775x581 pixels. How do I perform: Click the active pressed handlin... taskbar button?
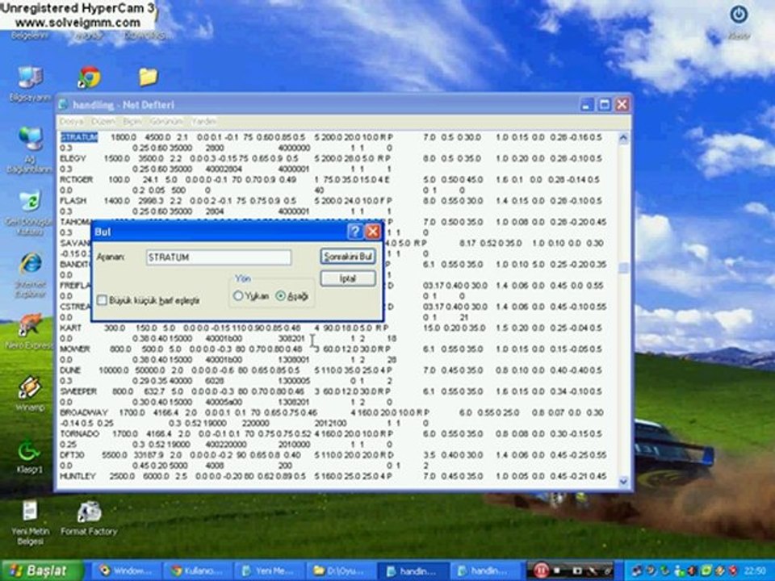click(x=413, y=571)
